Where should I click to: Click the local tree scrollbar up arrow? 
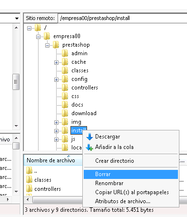tap(16, 28)
